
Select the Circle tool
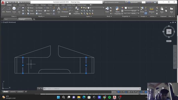pos(14,9)
